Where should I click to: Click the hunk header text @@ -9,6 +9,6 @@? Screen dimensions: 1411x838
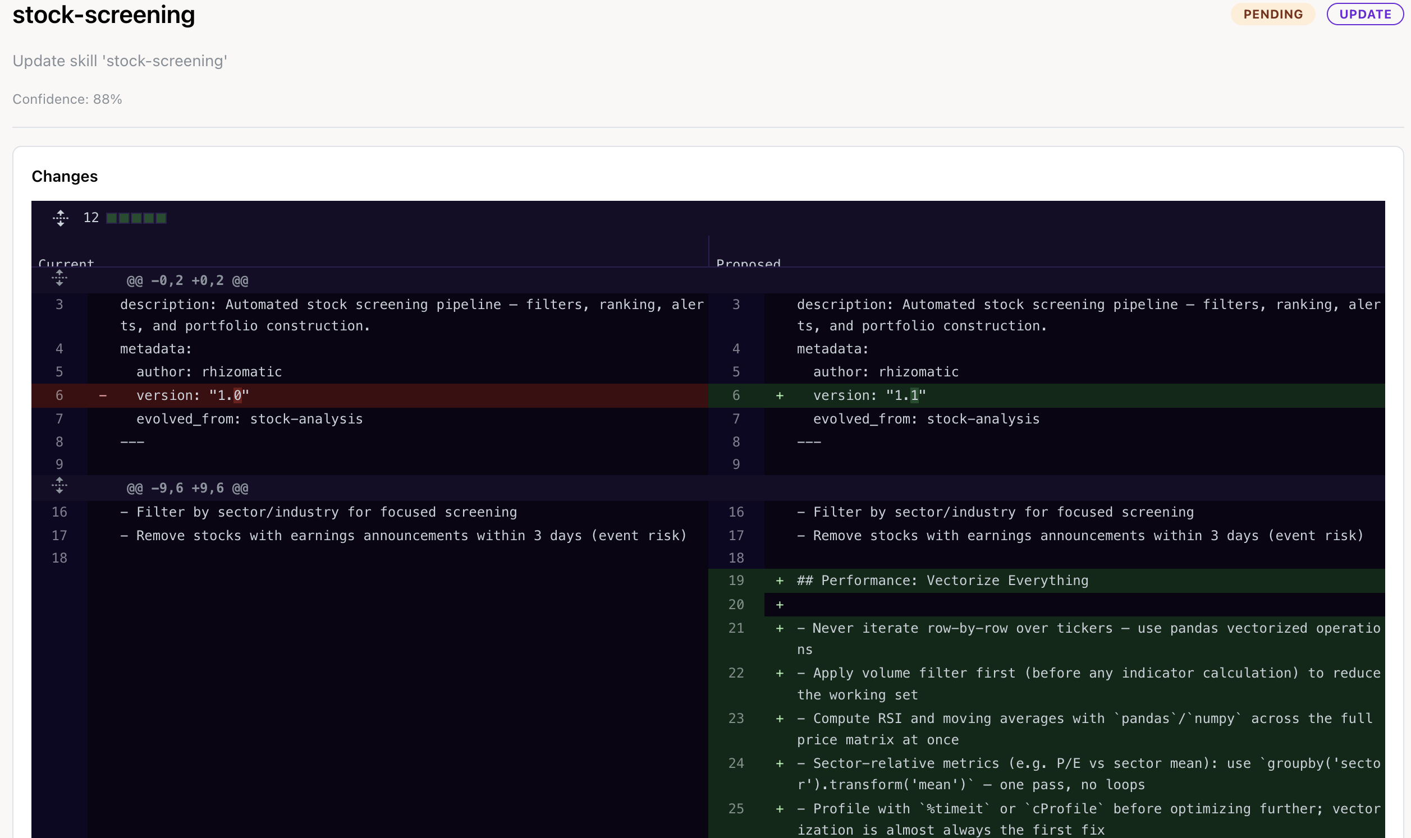[187, 488]
